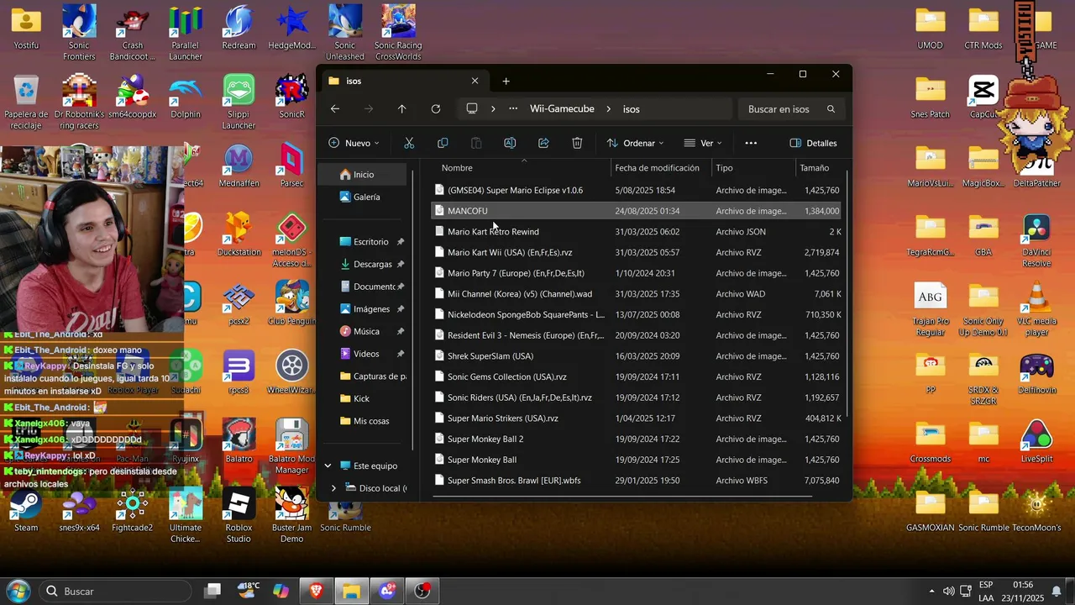Open the Redream desktop shortcut
This screenshot has width=1075, height=605.
point(239,29)
